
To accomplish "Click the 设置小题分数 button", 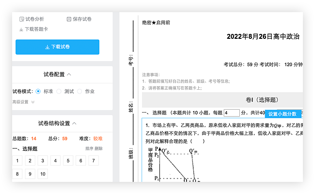I will (283, 114).
